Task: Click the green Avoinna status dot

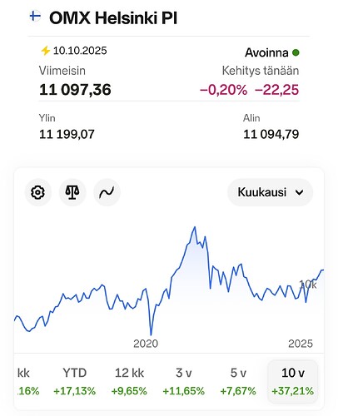Action: (296, 52)
